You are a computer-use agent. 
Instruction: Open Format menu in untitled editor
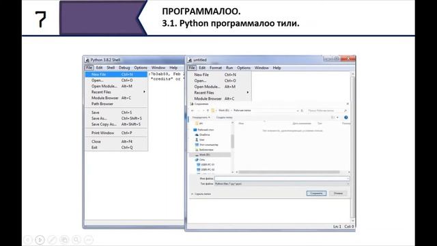point(216,68)
